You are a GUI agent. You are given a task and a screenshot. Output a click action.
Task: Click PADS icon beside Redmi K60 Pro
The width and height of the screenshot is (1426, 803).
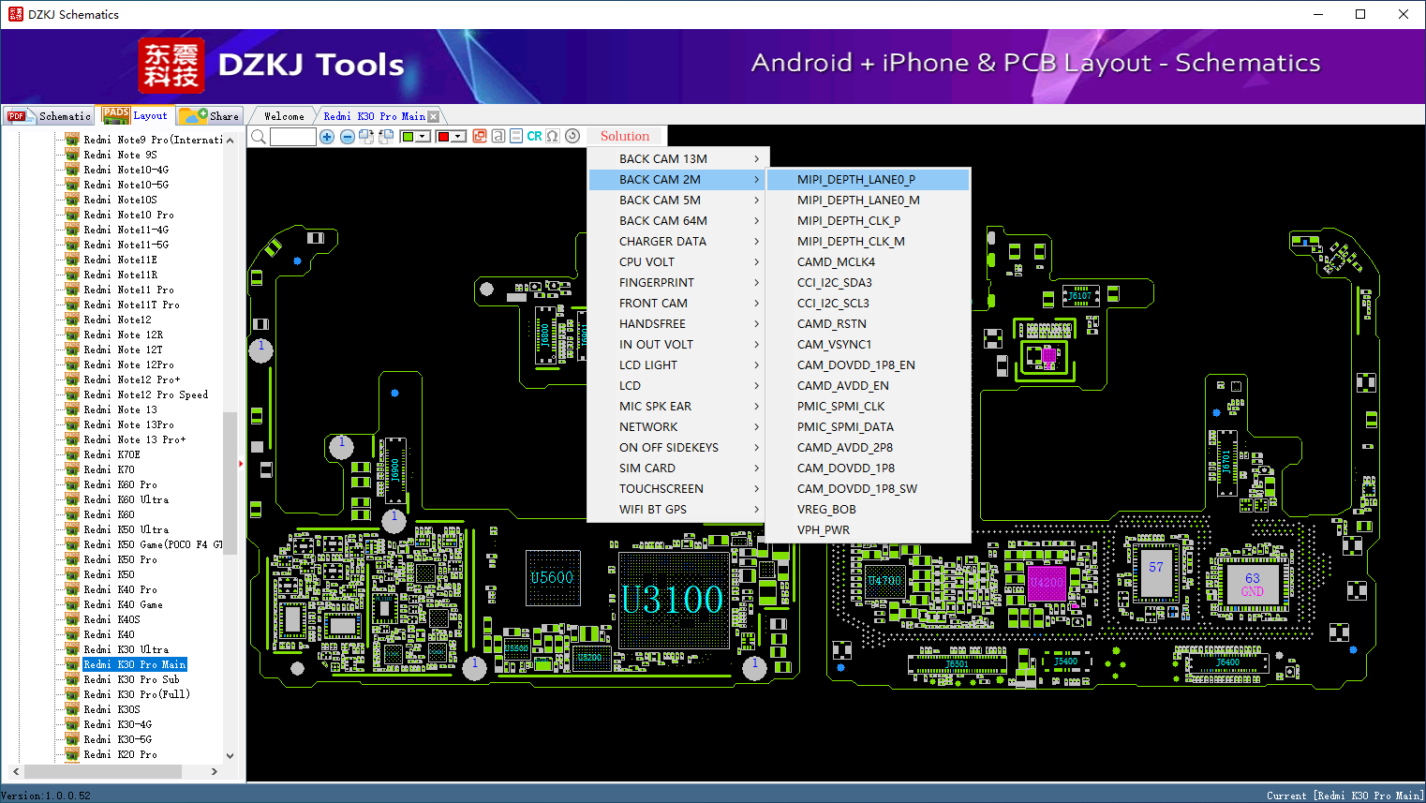[x=72, y=484]
